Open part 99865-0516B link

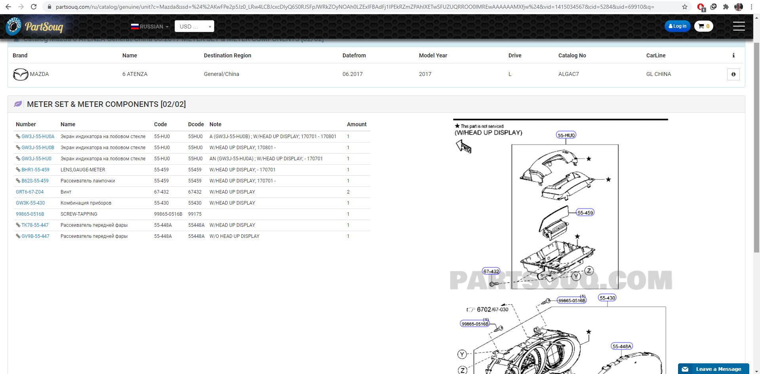click(30, 214)
